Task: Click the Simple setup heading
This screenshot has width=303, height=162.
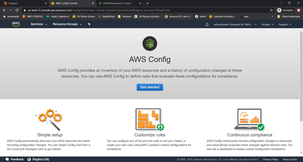Action: click(50, 135)
